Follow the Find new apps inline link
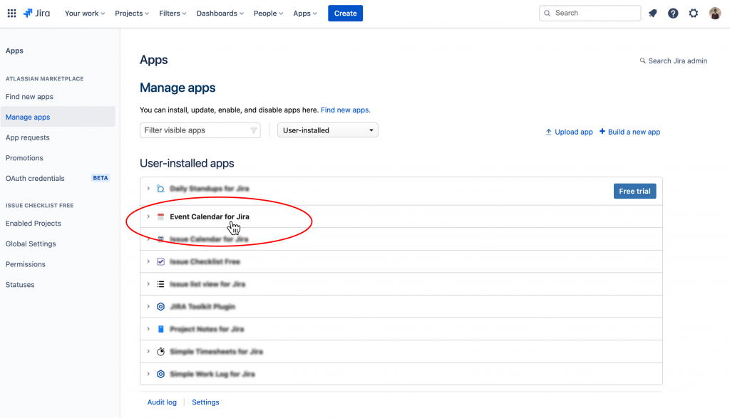 tap(346, 110)
